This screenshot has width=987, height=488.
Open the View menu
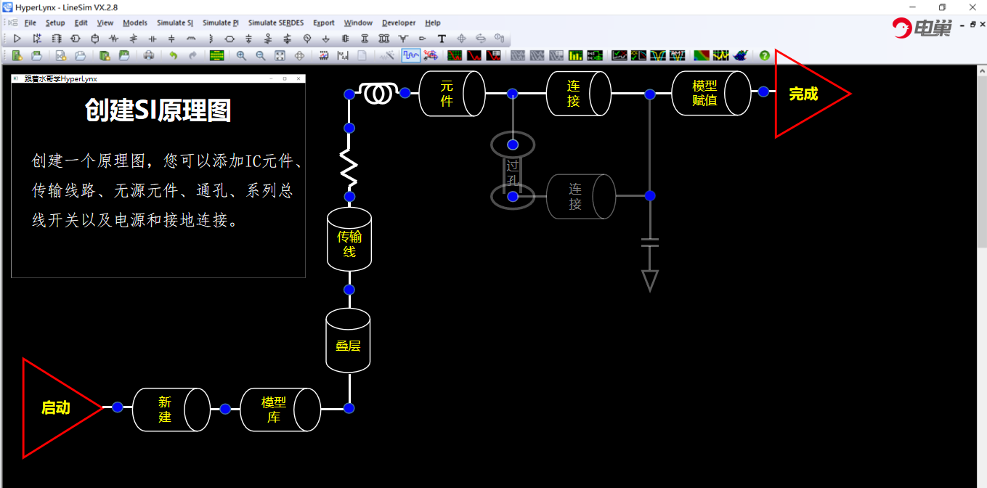pos(105,23)
